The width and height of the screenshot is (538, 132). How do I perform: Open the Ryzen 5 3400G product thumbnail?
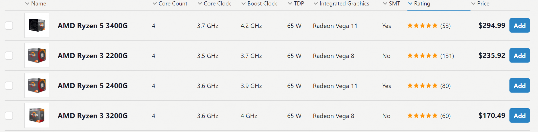click(x=37, y=25)
